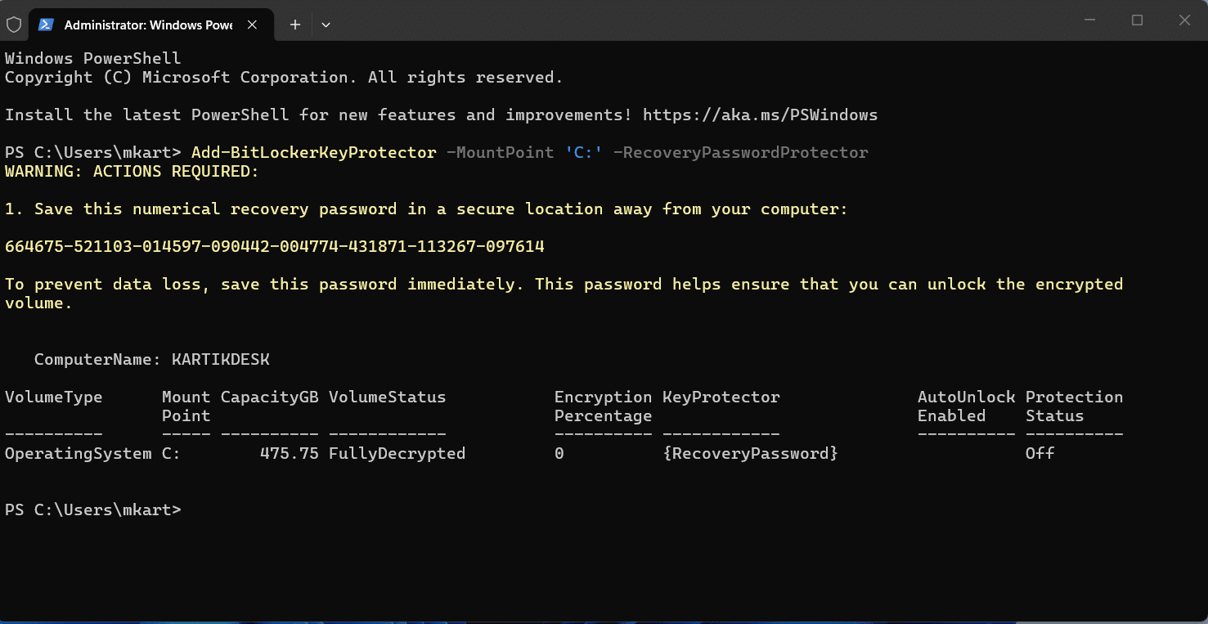Viewport: 1208px width, 624px height.
Task: Click the Add-BitLockerKeyProtector command text
Action: point(313,153)
